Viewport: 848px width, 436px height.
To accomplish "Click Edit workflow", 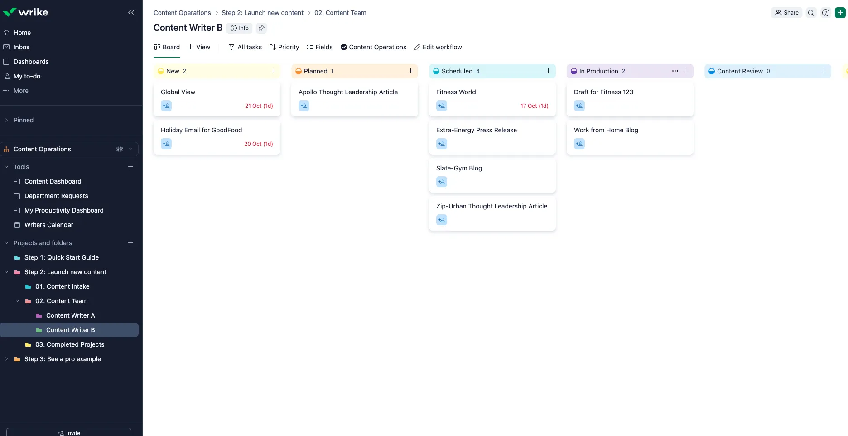I will point(438,47).
